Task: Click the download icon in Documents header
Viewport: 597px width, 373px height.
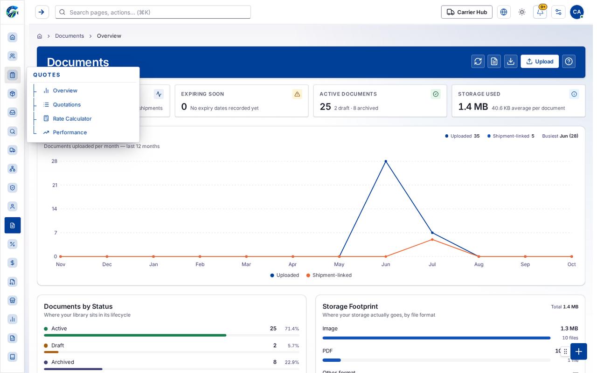Action: point(510,62)
